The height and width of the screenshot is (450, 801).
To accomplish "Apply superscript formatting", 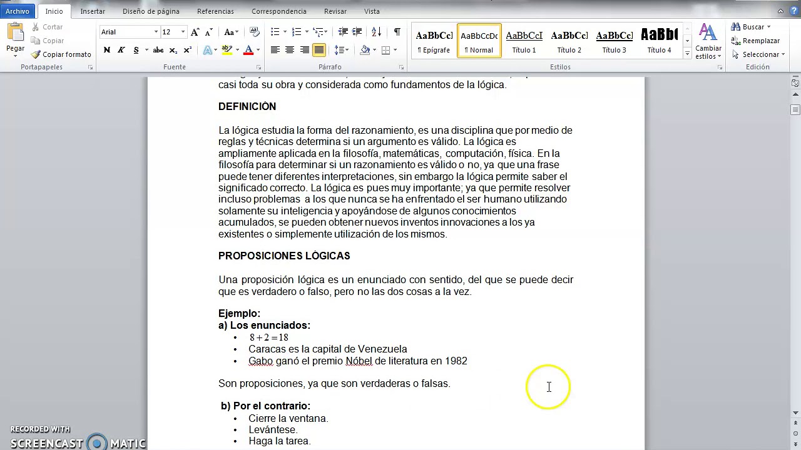I will pyautogui.click(x=187, y=50).
